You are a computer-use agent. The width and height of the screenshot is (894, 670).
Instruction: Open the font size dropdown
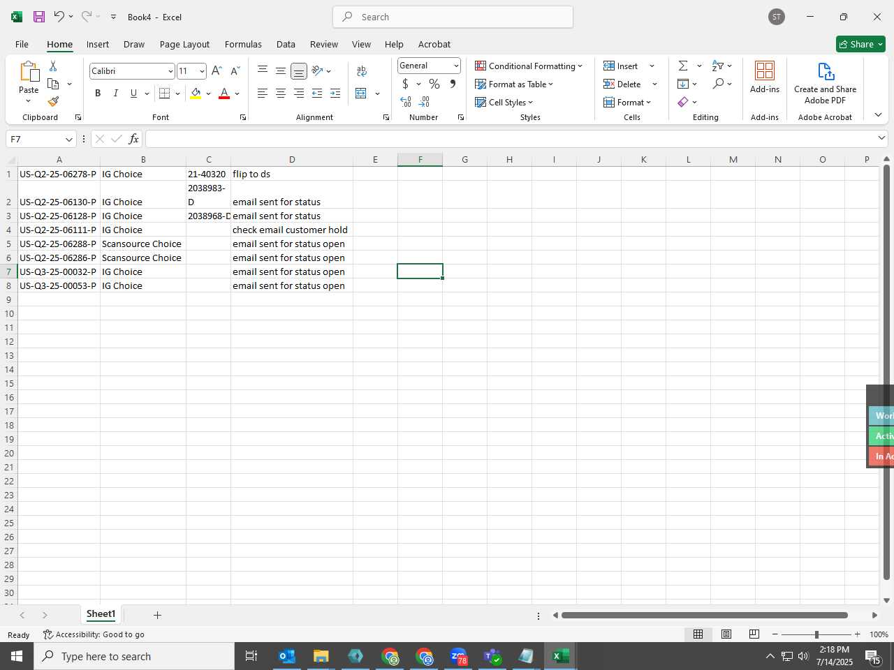[202, 71]
